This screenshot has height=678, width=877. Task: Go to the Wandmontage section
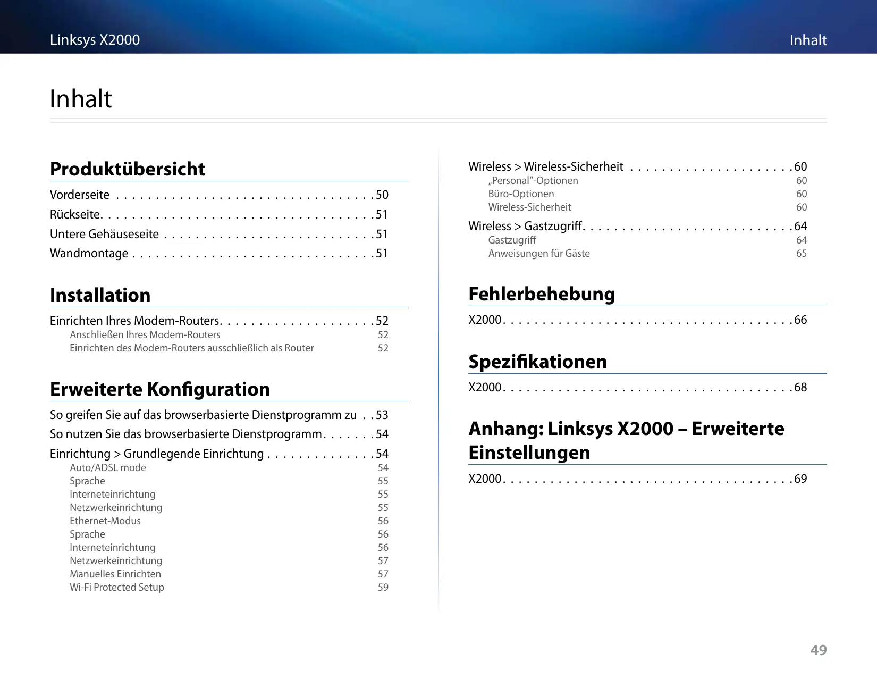pyautogui.click(x=89, y=253)
